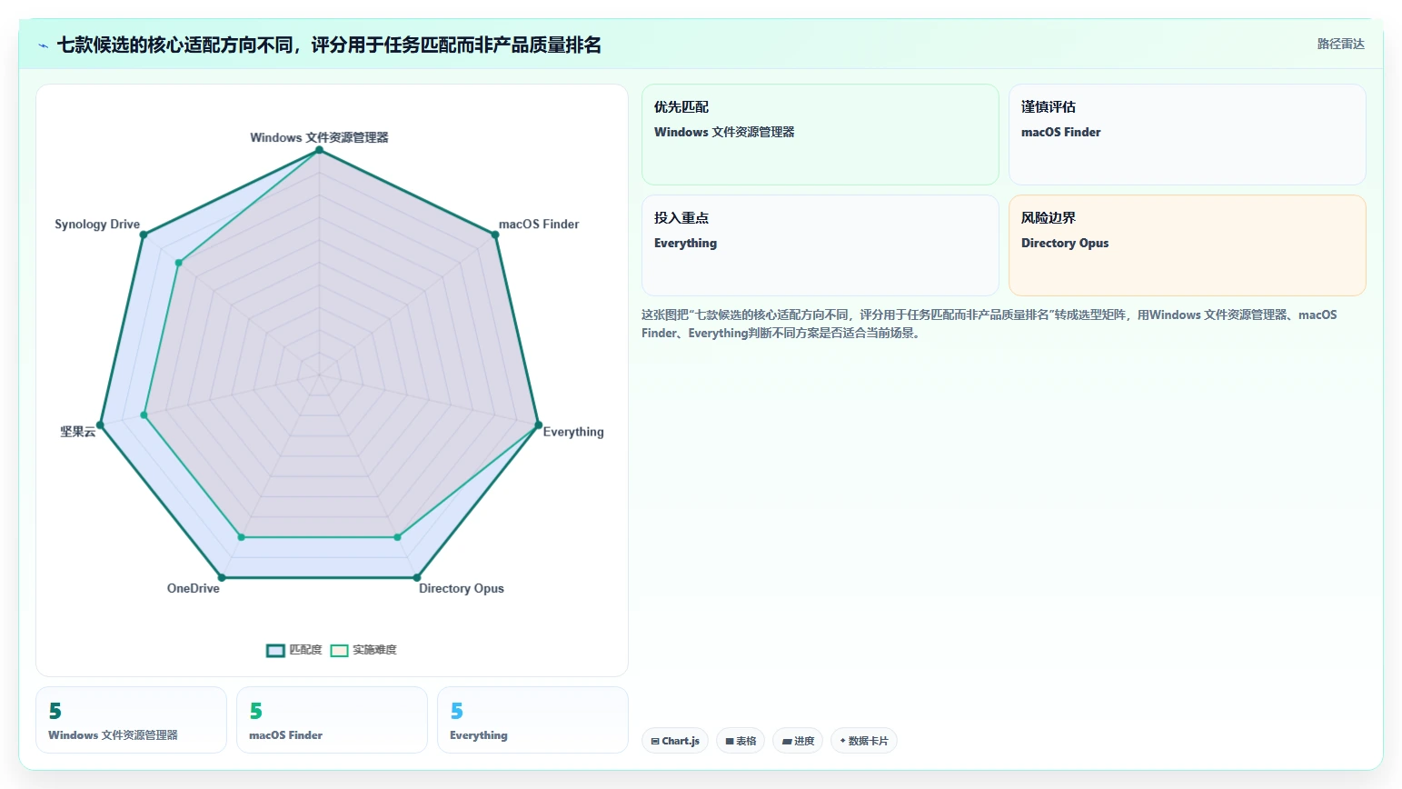Viewport: 1402px width, 789px height.
Task: Click Directory Opus text in 风险边界 card
Action: pos(1065,243)
